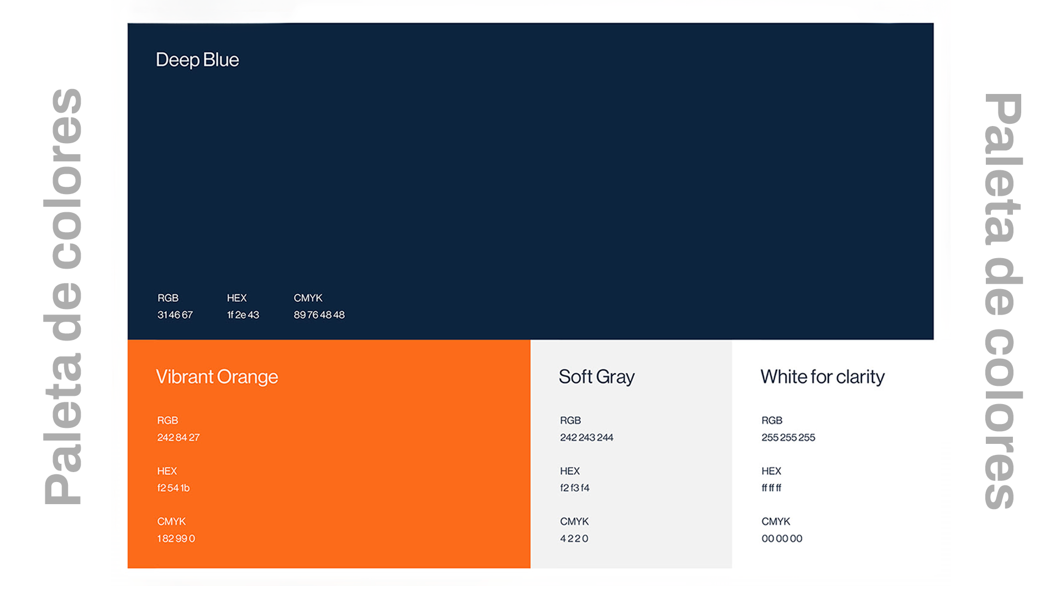Click Soft Gray RGB value 242 243 244
This screenshot has height=597, width=1061.
[x=587, y=437]
